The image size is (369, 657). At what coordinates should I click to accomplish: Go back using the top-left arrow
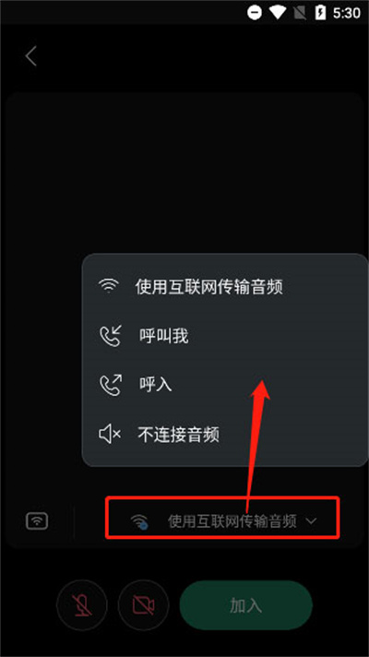point(31,56)
